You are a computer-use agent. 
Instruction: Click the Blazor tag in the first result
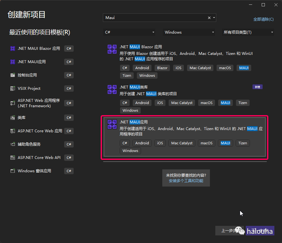click(x=162, y=68)
